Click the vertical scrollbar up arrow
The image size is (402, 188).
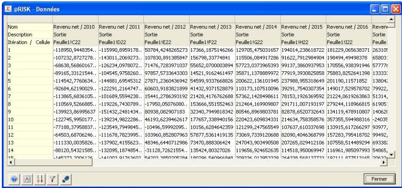click(391, 19)
